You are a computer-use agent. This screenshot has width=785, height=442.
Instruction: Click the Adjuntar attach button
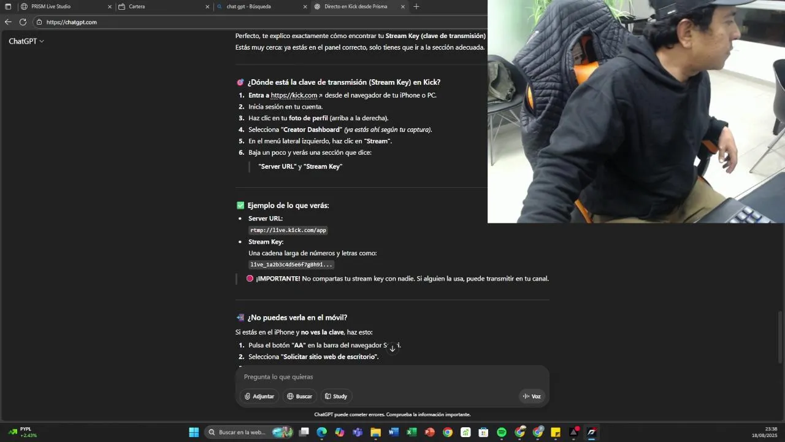tap(259, 397)
